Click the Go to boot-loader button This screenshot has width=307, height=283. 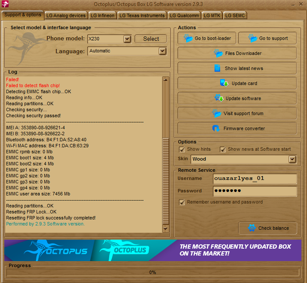[207, 38]
